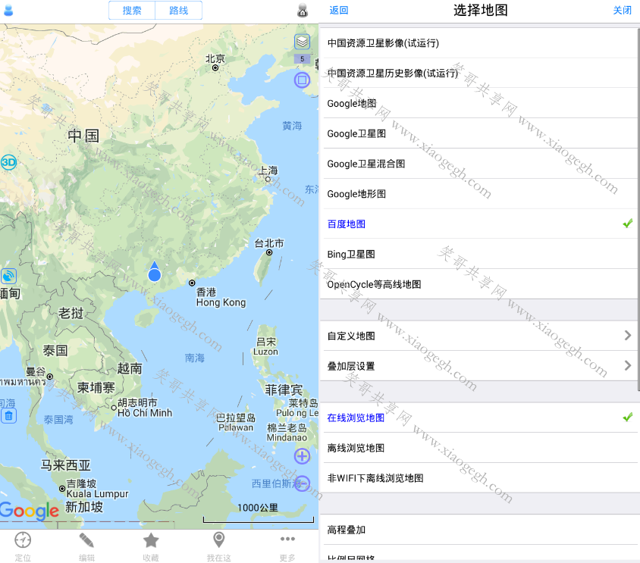Choose 非WIFI下离线浏览地图 mode
The width and height of the screenshot is (640, 563).
pyautogui.click(x=478, y=478)
